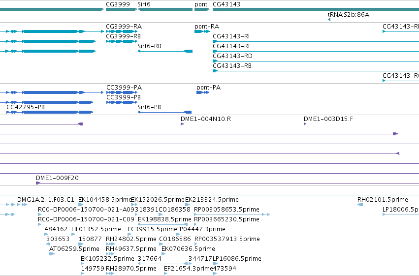Image resolution: width=419 pixels, height=276 pixels.
Task: Click the 473594 feature label
Action: [x=225, y=269]
